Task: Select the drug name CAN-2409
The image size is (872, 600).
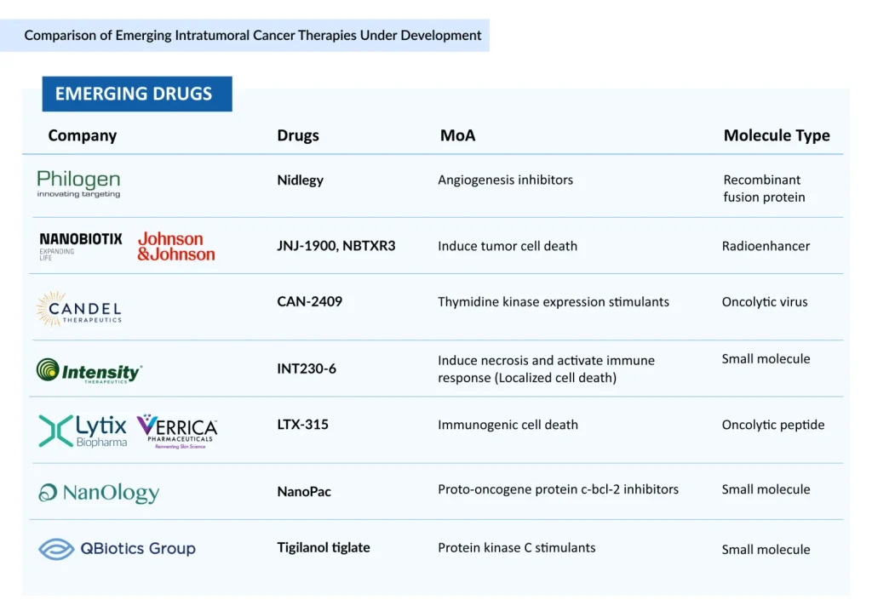Action: 310,301
